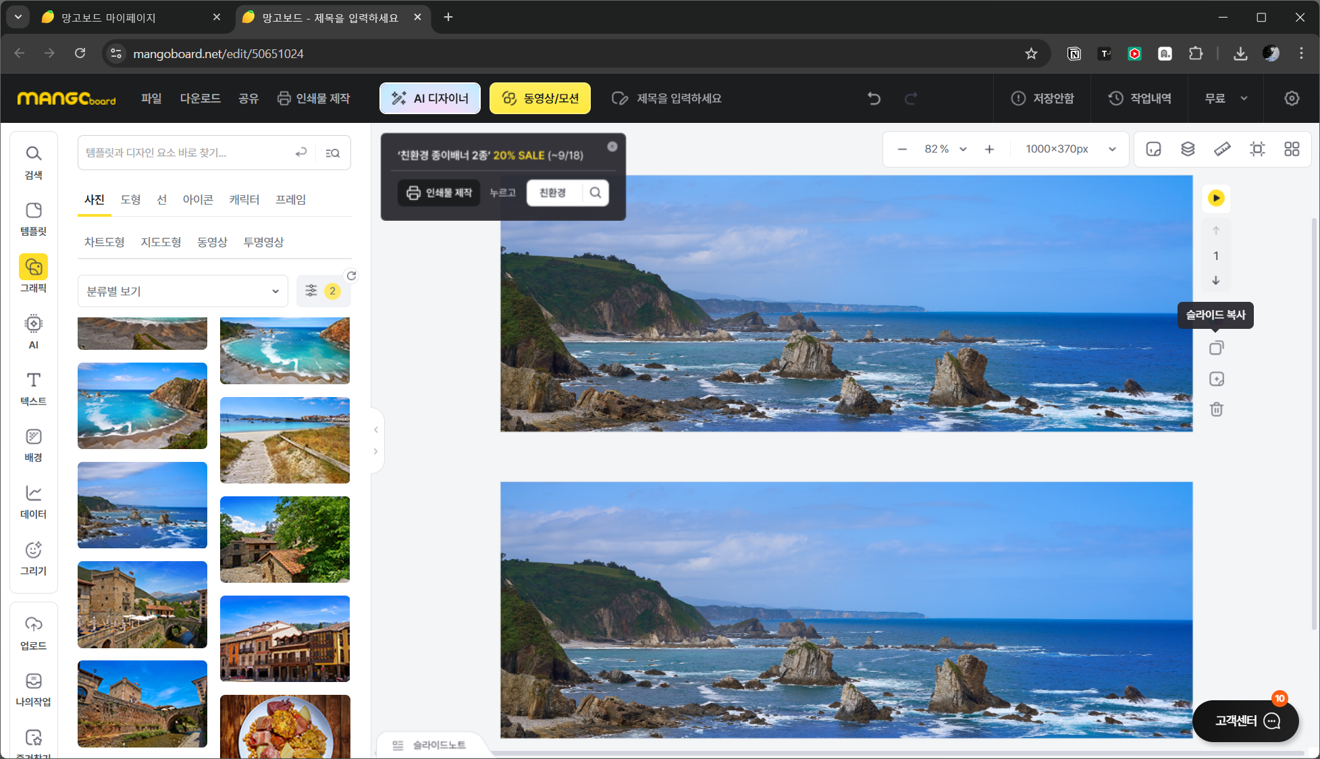
Task: Click the add new slide icon
Action: 1216,379
